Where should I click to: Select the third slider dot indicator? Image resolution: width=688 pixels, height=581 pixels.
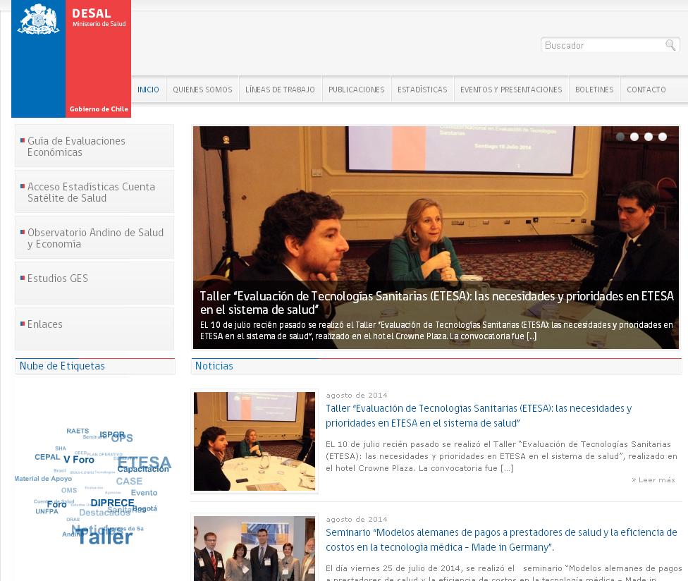pos(648,137)
